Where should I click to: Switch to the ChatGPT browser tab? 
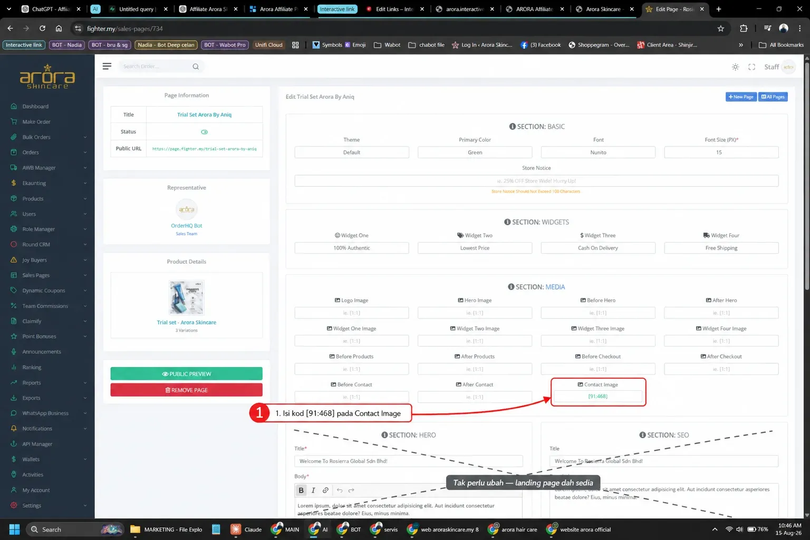[x=51, y=9]
